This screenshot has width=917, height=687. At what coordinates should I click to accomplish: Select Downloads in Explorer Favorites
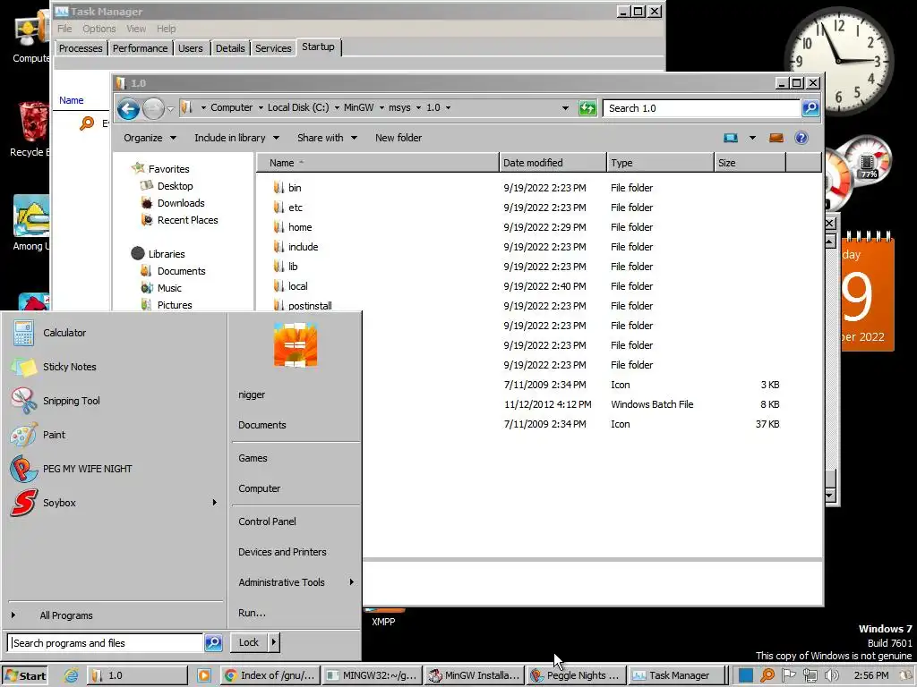181,203
